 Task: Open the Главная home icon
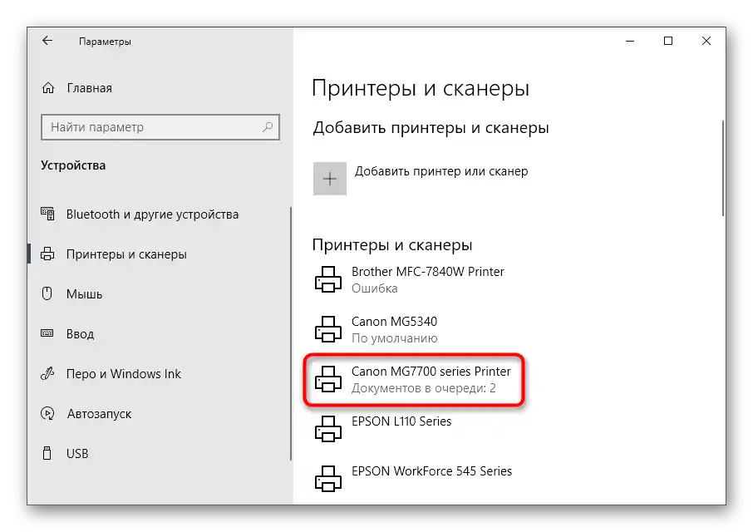[48, 88]
